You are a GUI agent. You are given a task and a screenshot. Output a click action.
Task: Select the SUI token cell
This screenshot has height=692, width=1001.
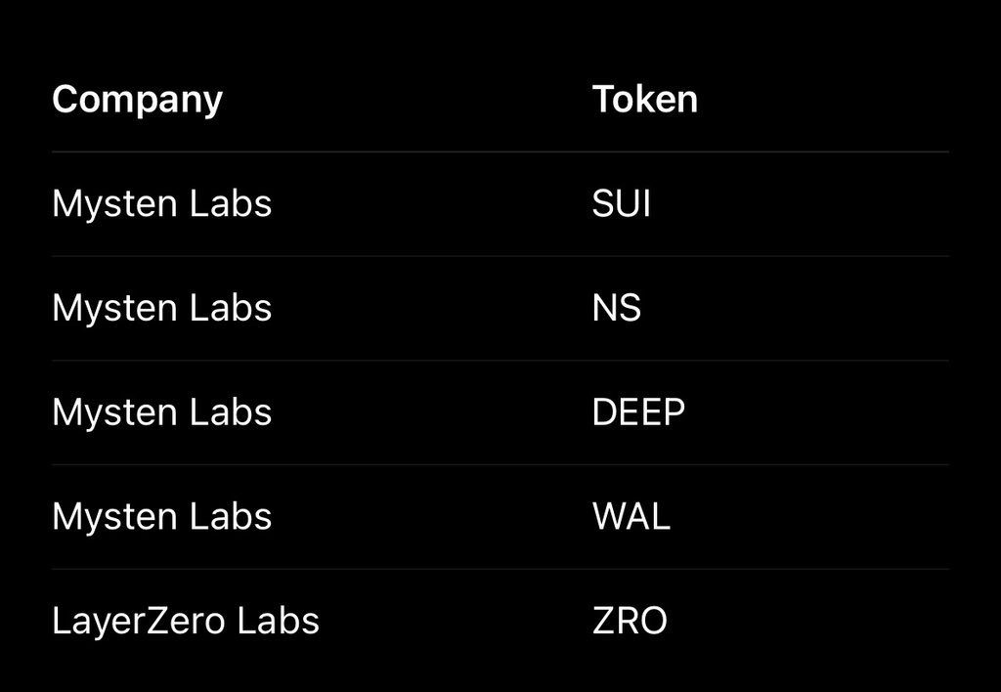(x=621, y=204)
